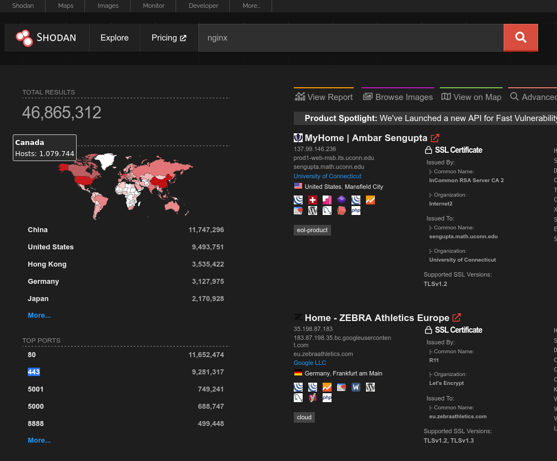Click University of Connecticut organization link
The width and height of the screenshot is (557, 461).
click(x=327, y=176)
